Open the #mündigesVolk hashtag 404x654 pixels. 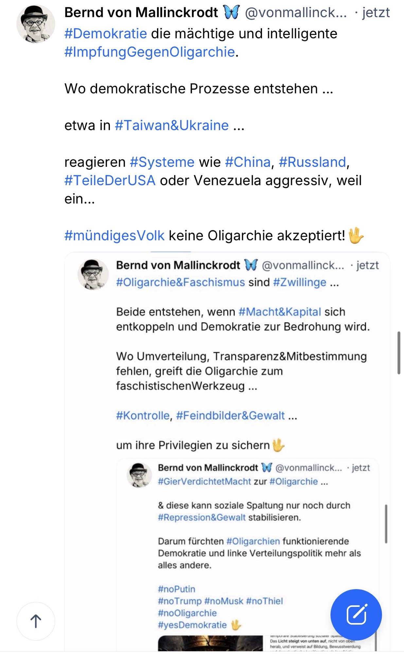click(x=114, y=235)
